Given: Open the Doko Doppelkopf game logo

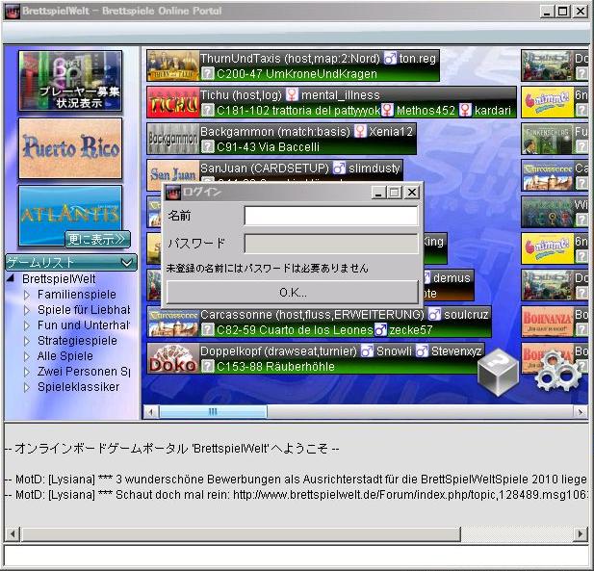Looking at the screenshot, I should pos(173,358).
